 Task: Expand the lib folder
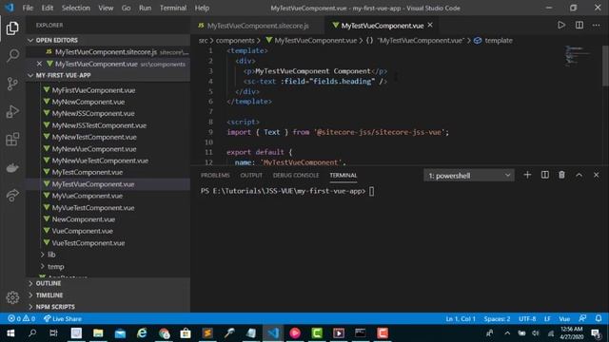point(51,255)
